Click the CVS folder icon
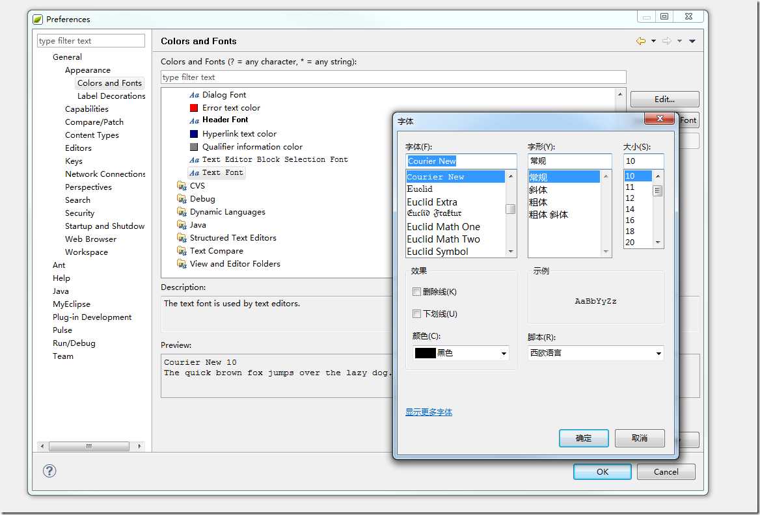The height and width of the screenshot is (515, 760). pos(182,185)
